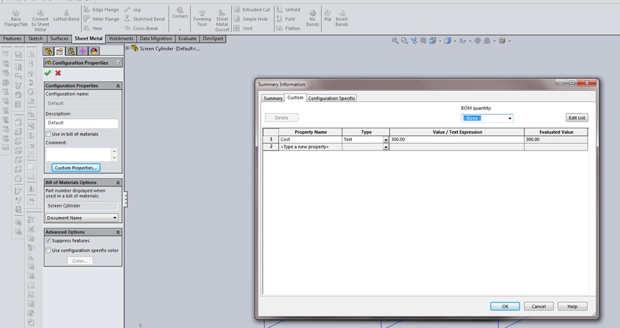This screenshot has width=620, height=328.
Task: Enable Use in bill of materials
Action: [48, 134]
